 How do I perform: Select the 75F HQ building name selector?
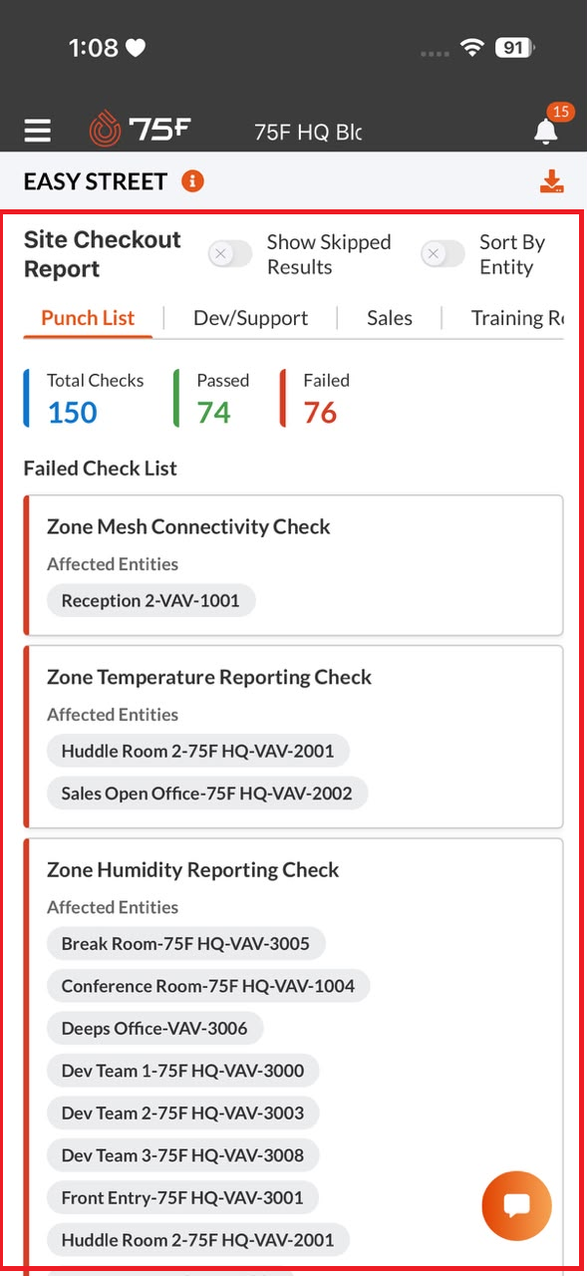pyautogui.click(x=308, y=132)
